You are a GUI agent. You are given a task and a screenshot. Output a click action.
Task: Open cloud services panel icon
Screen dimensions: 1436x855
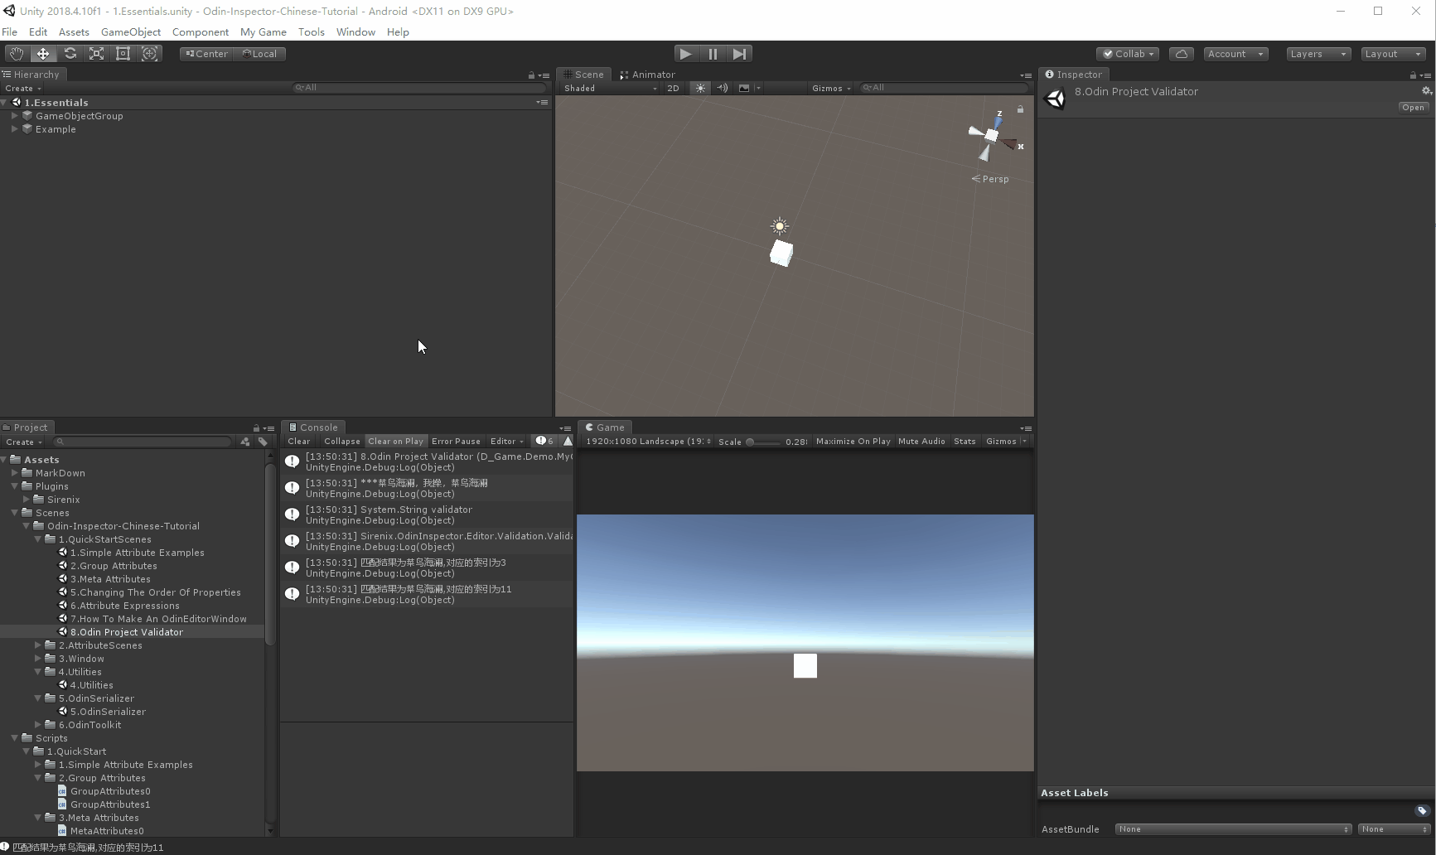[x=1181, y=54]
